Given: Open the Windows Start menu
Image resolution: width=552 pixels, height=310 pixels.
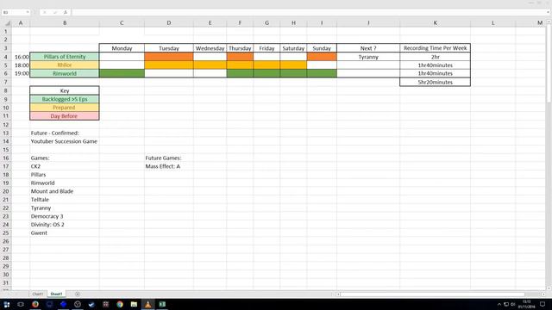Looking at the screenshot, I should (x=7, y=304).
